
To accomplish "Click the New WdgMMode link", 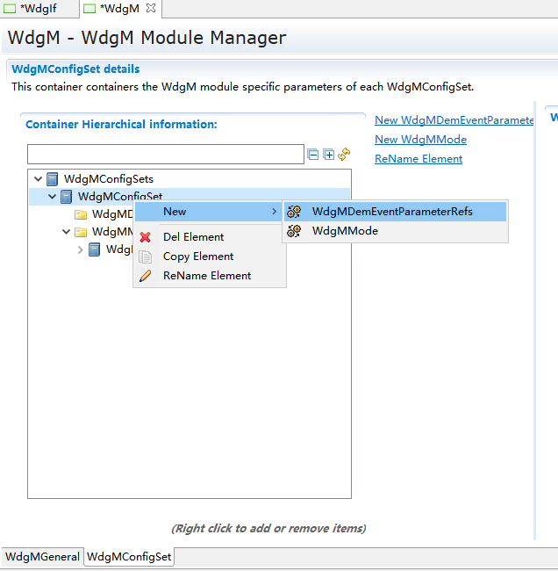I will pyautogui.click(x=420, y=140).
